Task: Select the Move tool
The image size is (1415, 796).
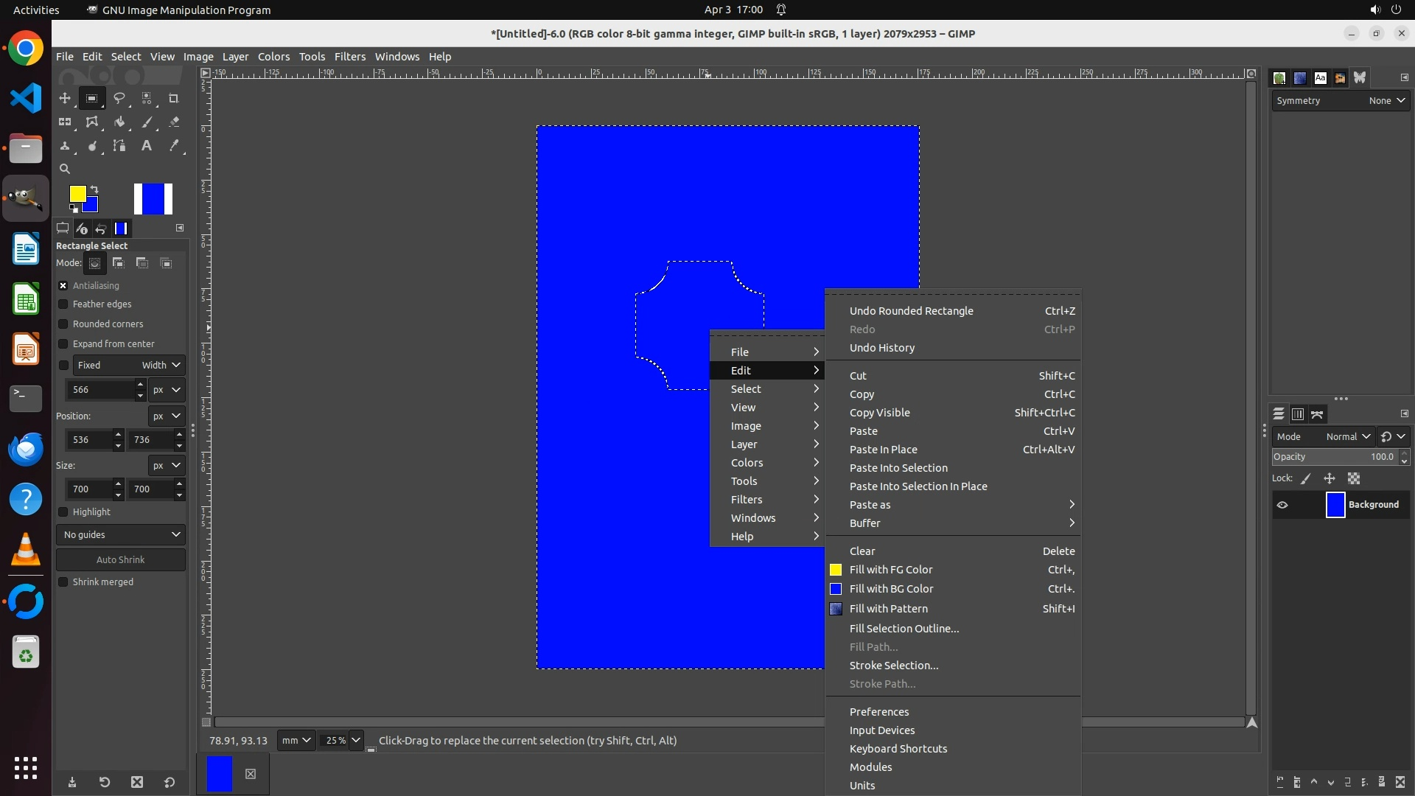Action: point(65,98)
